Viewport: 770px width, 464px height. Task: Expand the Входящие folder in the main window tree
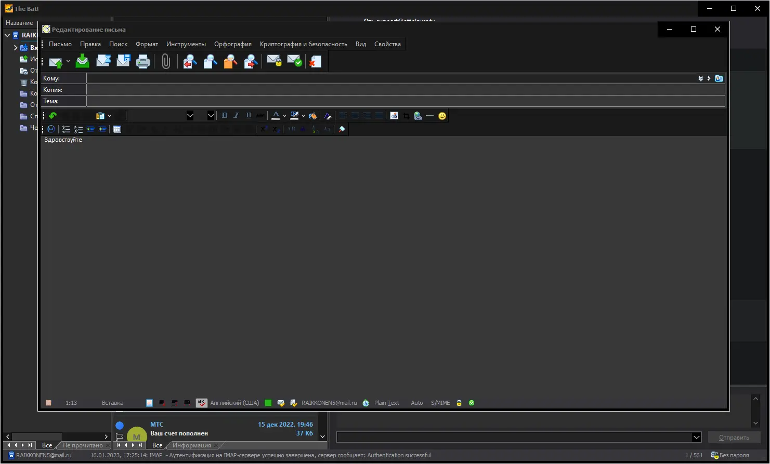pyautogui.click(x=16, y=48)
